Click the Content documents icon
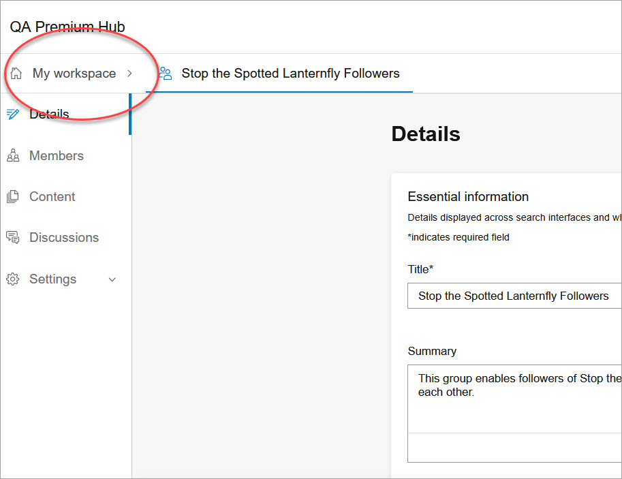622x479 pixels. [12, 197]
